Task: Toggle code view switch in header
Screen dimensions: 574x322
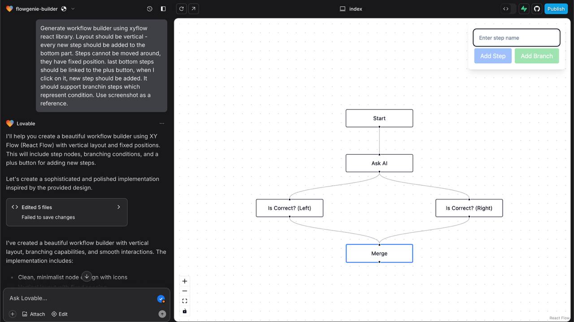Action: (x=508, y=9)
